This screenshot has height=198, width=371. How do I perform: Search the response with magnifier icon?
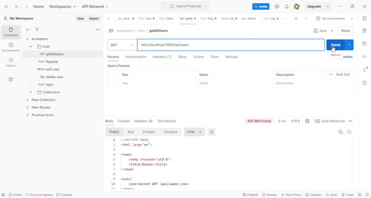(x=349, y=132)
